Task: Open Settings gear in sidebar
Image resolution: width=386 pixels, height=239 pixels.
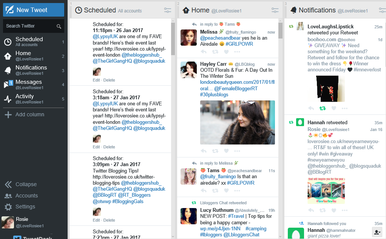Action: (x=8, y=207)
